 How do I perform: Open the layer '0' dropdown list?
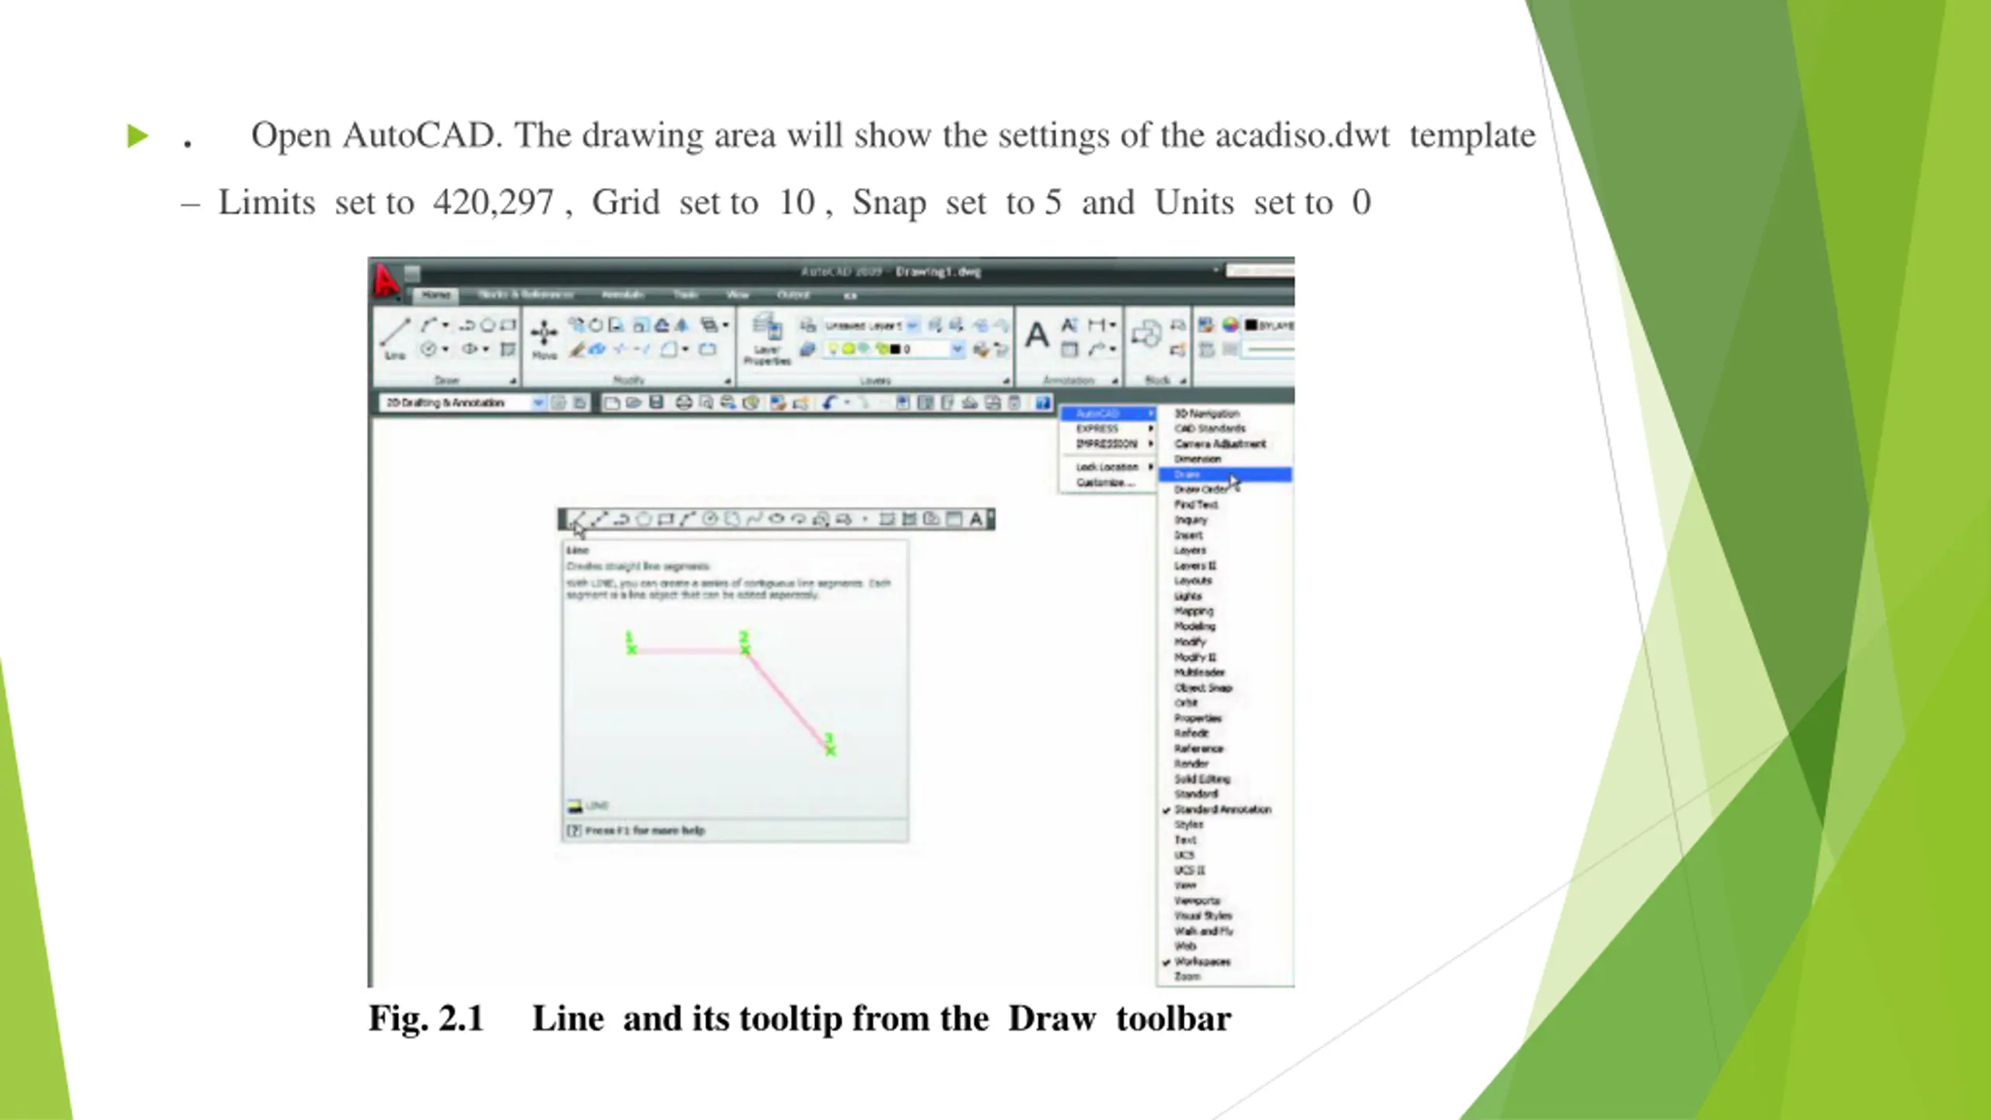(957, 350)
